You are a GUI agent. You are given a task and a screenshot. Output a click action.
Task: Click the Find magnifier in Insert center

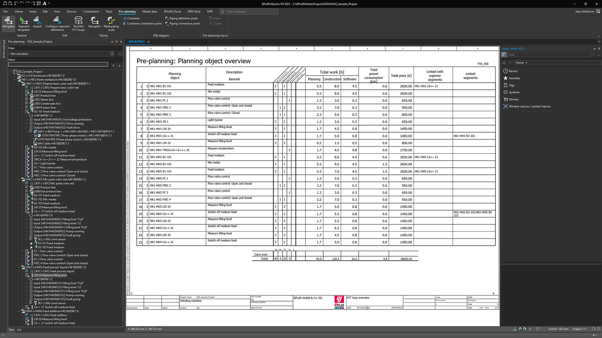tap(592, 54)
